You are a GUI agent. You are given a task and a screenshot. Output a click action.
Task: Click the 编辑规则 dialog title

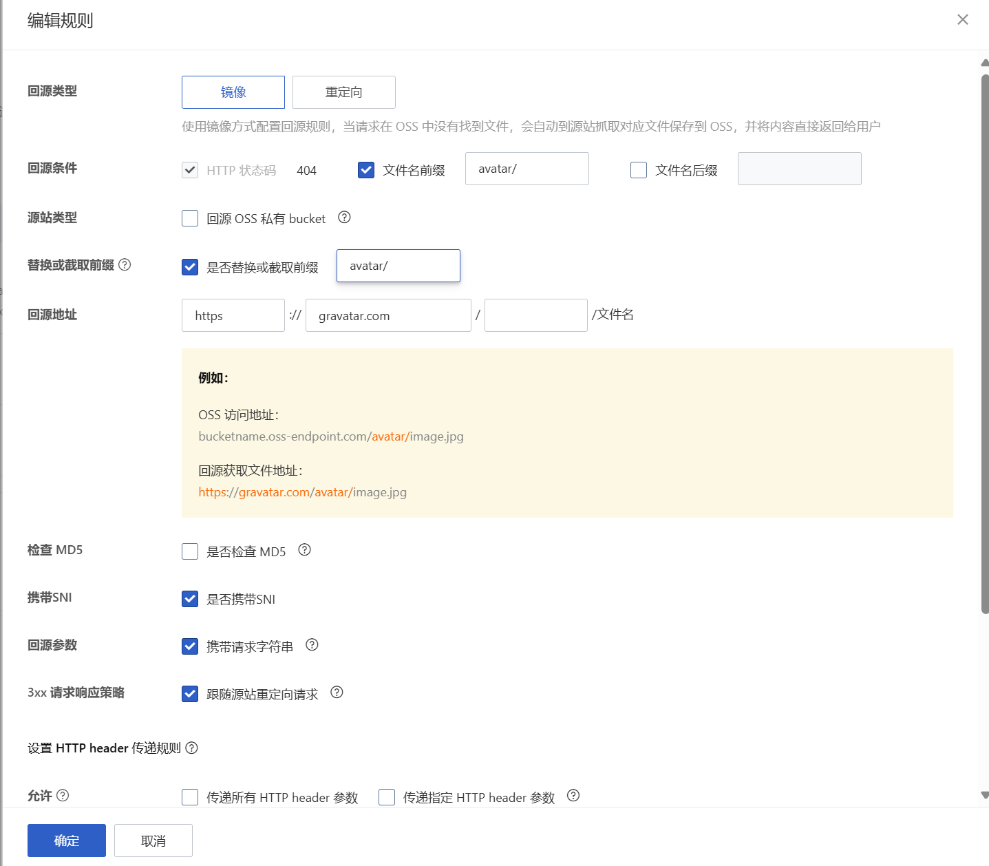[61, 21]
